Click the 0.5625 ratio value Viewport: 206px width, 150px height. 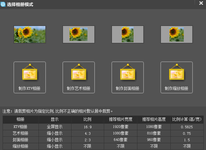[187, 127]
